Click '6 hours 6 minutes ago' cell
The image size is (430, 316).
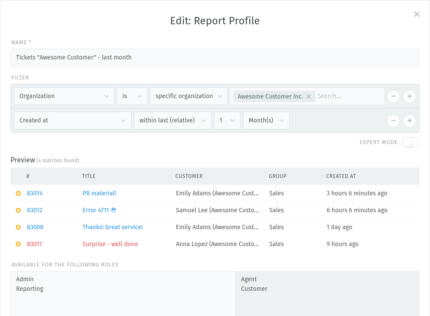coord(357,210)
